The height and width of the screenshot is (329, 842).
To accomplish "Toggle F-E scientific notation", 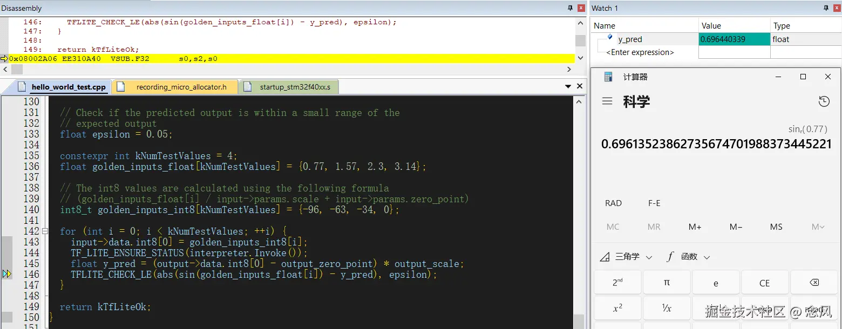I will pyautogui.click(x=654, y=203).
